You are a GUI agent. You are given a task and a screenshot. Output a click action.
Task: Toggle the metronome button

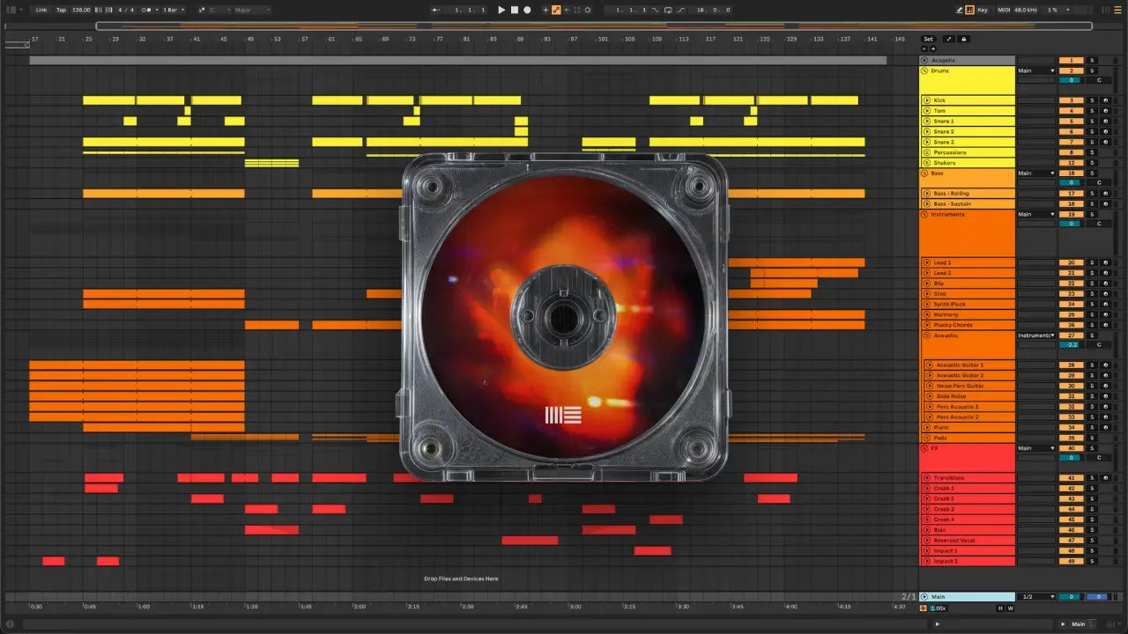click(147, 10)
